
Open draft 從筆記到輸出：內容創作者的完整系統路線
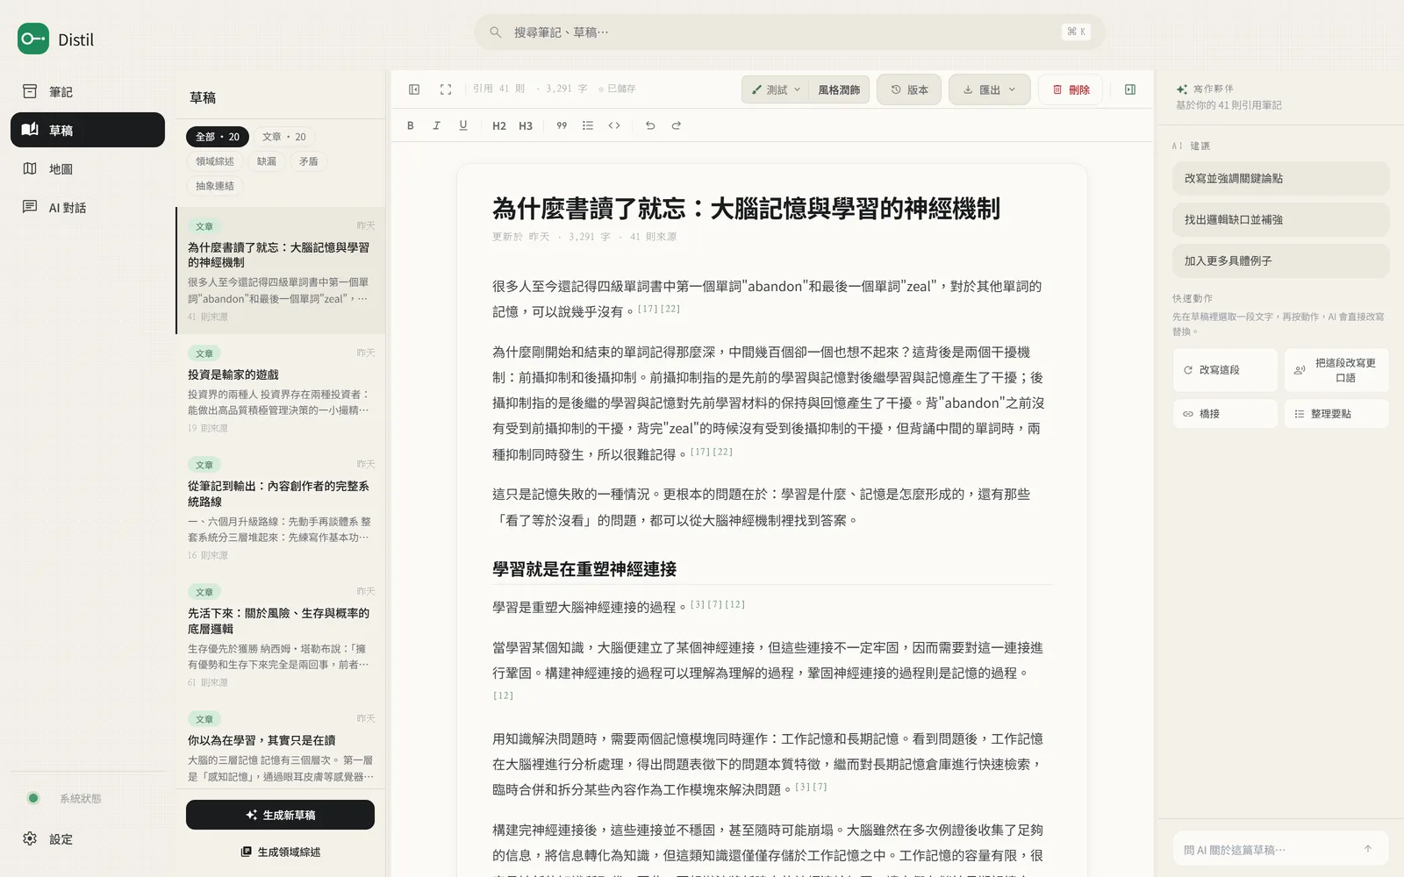[281, 509]
